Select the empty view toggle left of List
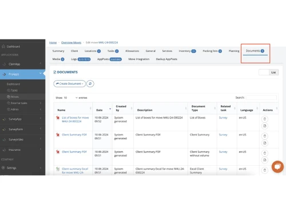 pos(264,72)
